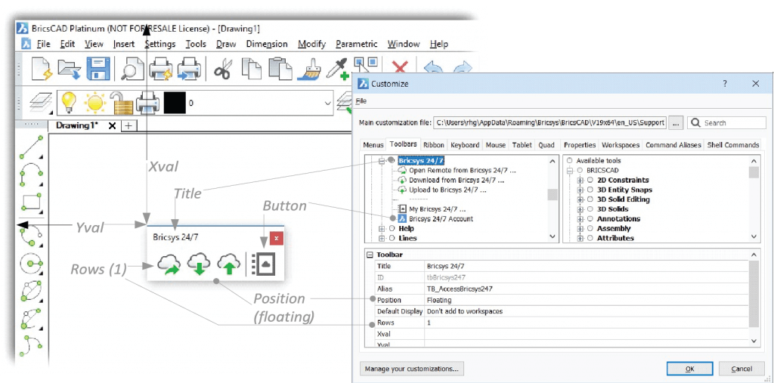Open the File menu in BricsCAD

click(x=43, y=44)
